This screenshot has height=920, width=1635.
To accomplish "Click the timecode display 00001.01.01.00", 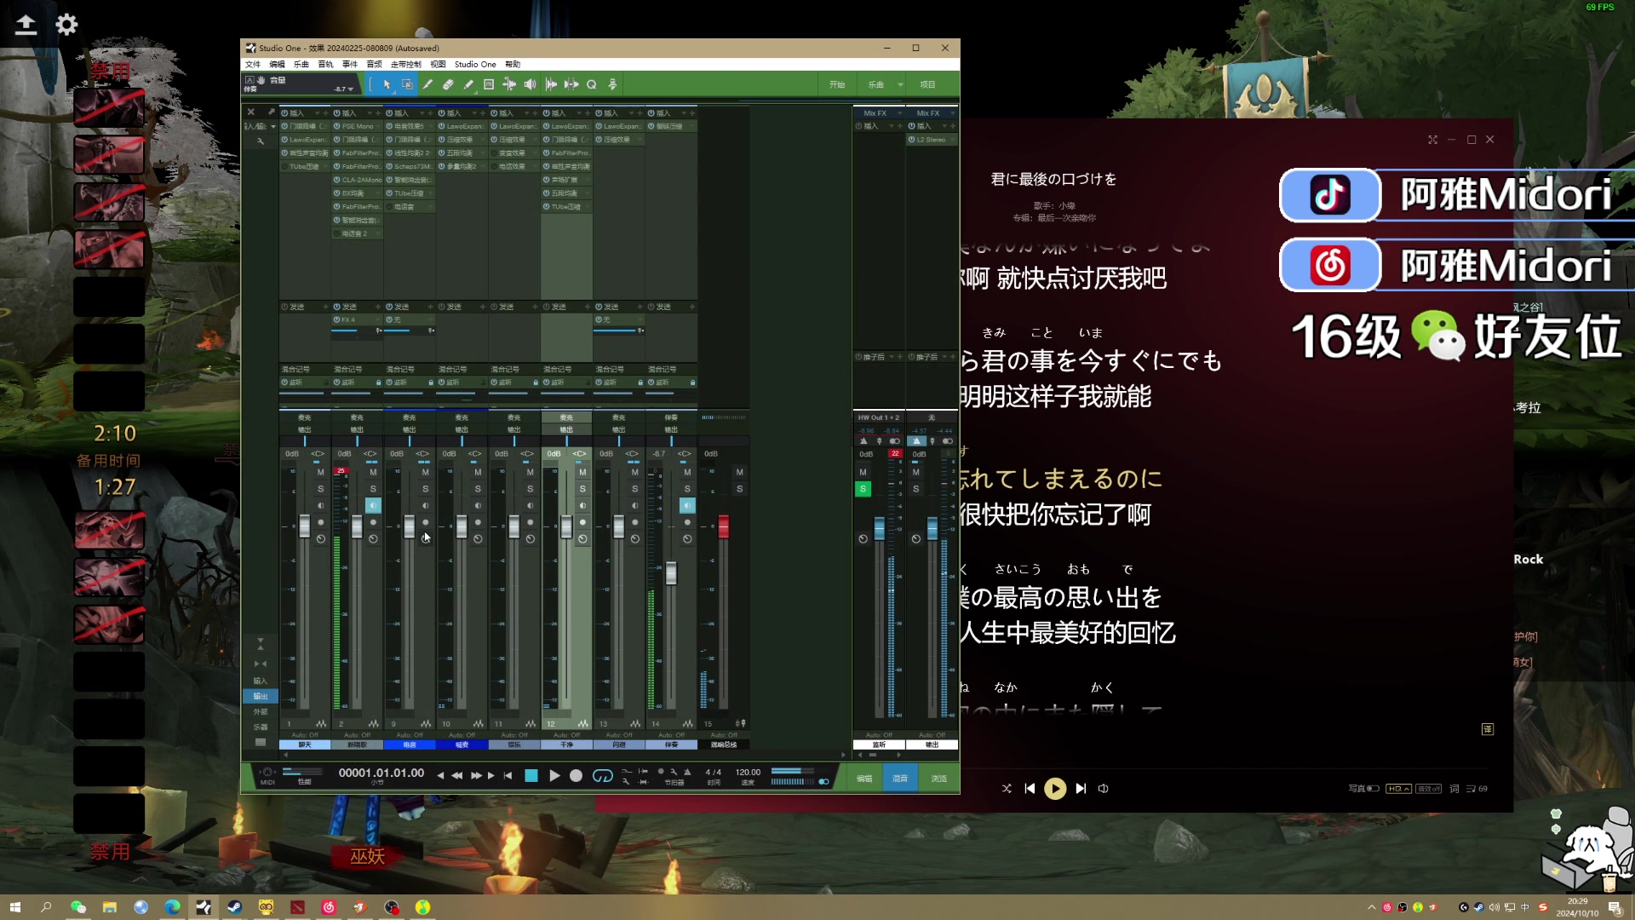I will coord(381,773).
